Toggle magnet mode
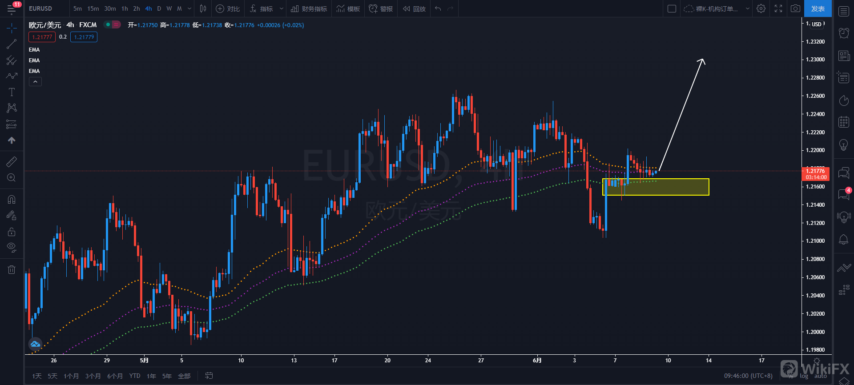 tap(12, 199)
